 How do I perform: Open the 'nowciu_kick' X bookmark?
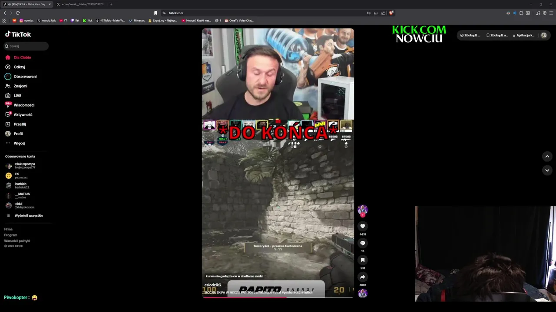tap(46, 20)
